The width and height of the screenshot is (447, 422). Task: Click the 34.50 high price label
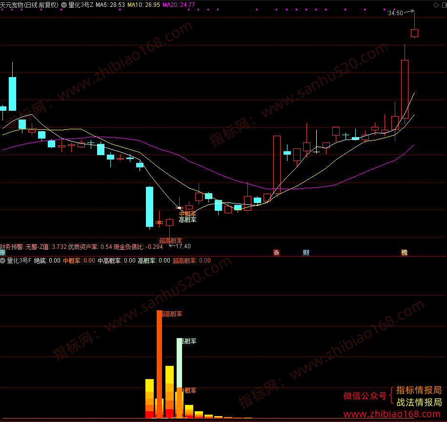pos(395,13)
